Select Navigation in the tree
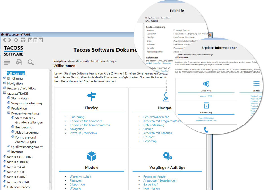The image size is (265, 190). click(15, 83)
